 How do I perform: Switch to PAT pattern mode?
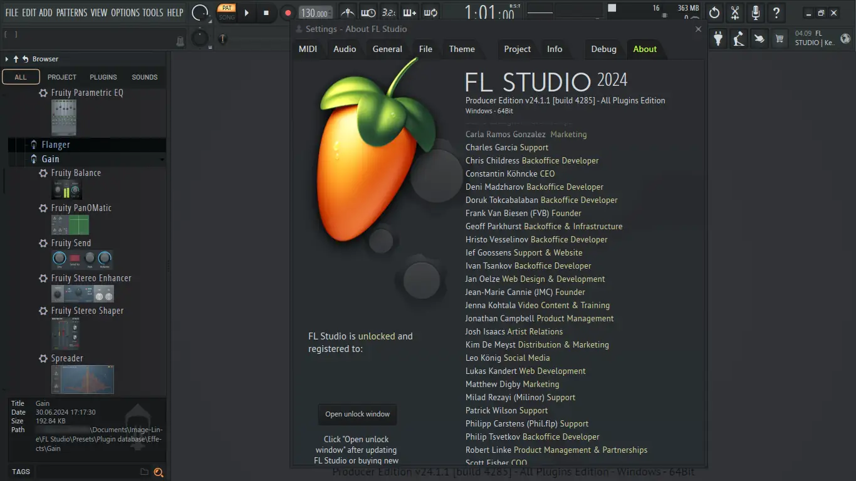[227, 8]
